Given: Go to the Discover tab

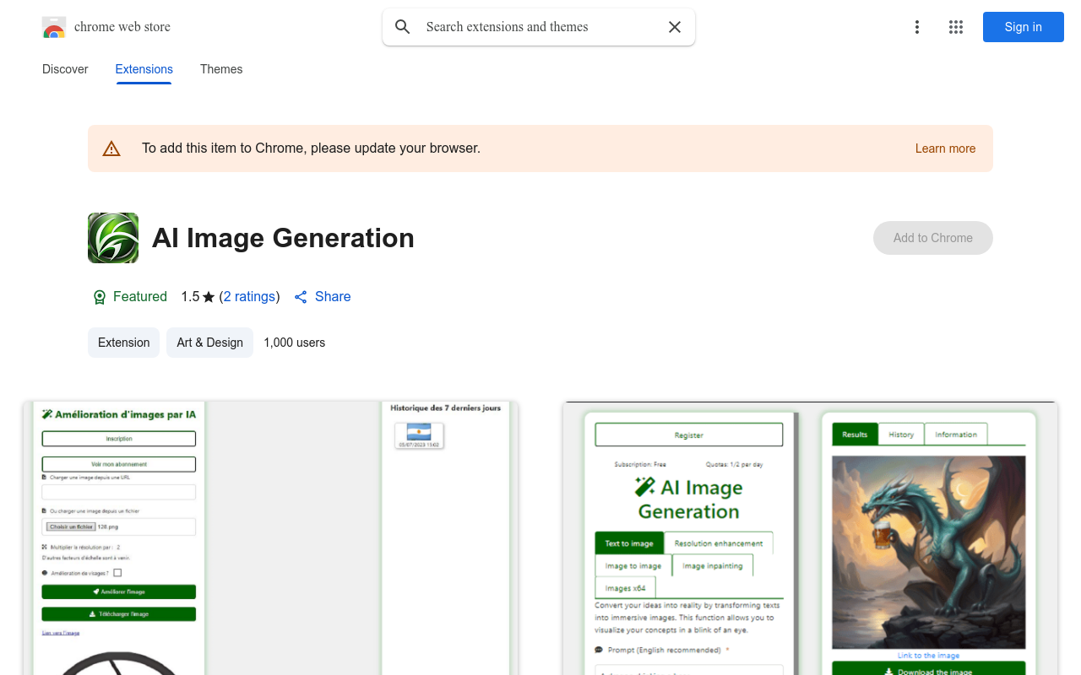Looking at the screenshot, I should pos(65,69).
